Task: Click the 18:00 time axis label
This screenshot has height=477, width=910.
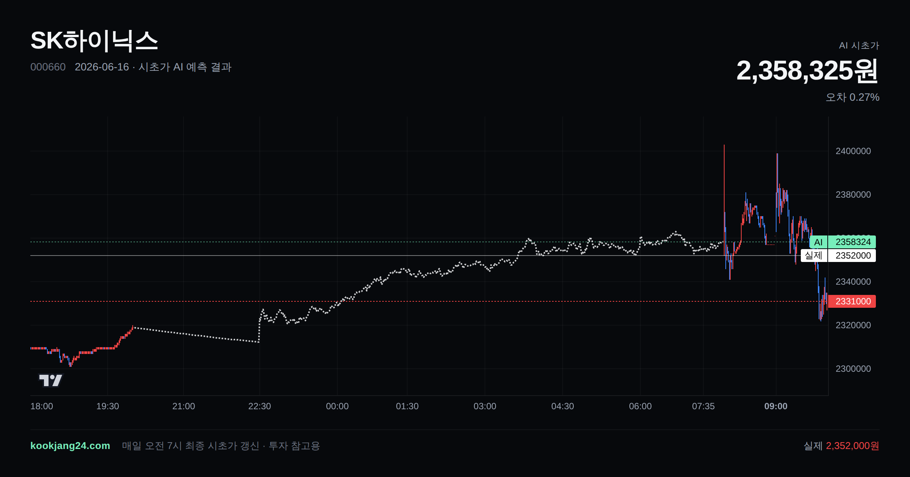Action: tap(42, 406)
